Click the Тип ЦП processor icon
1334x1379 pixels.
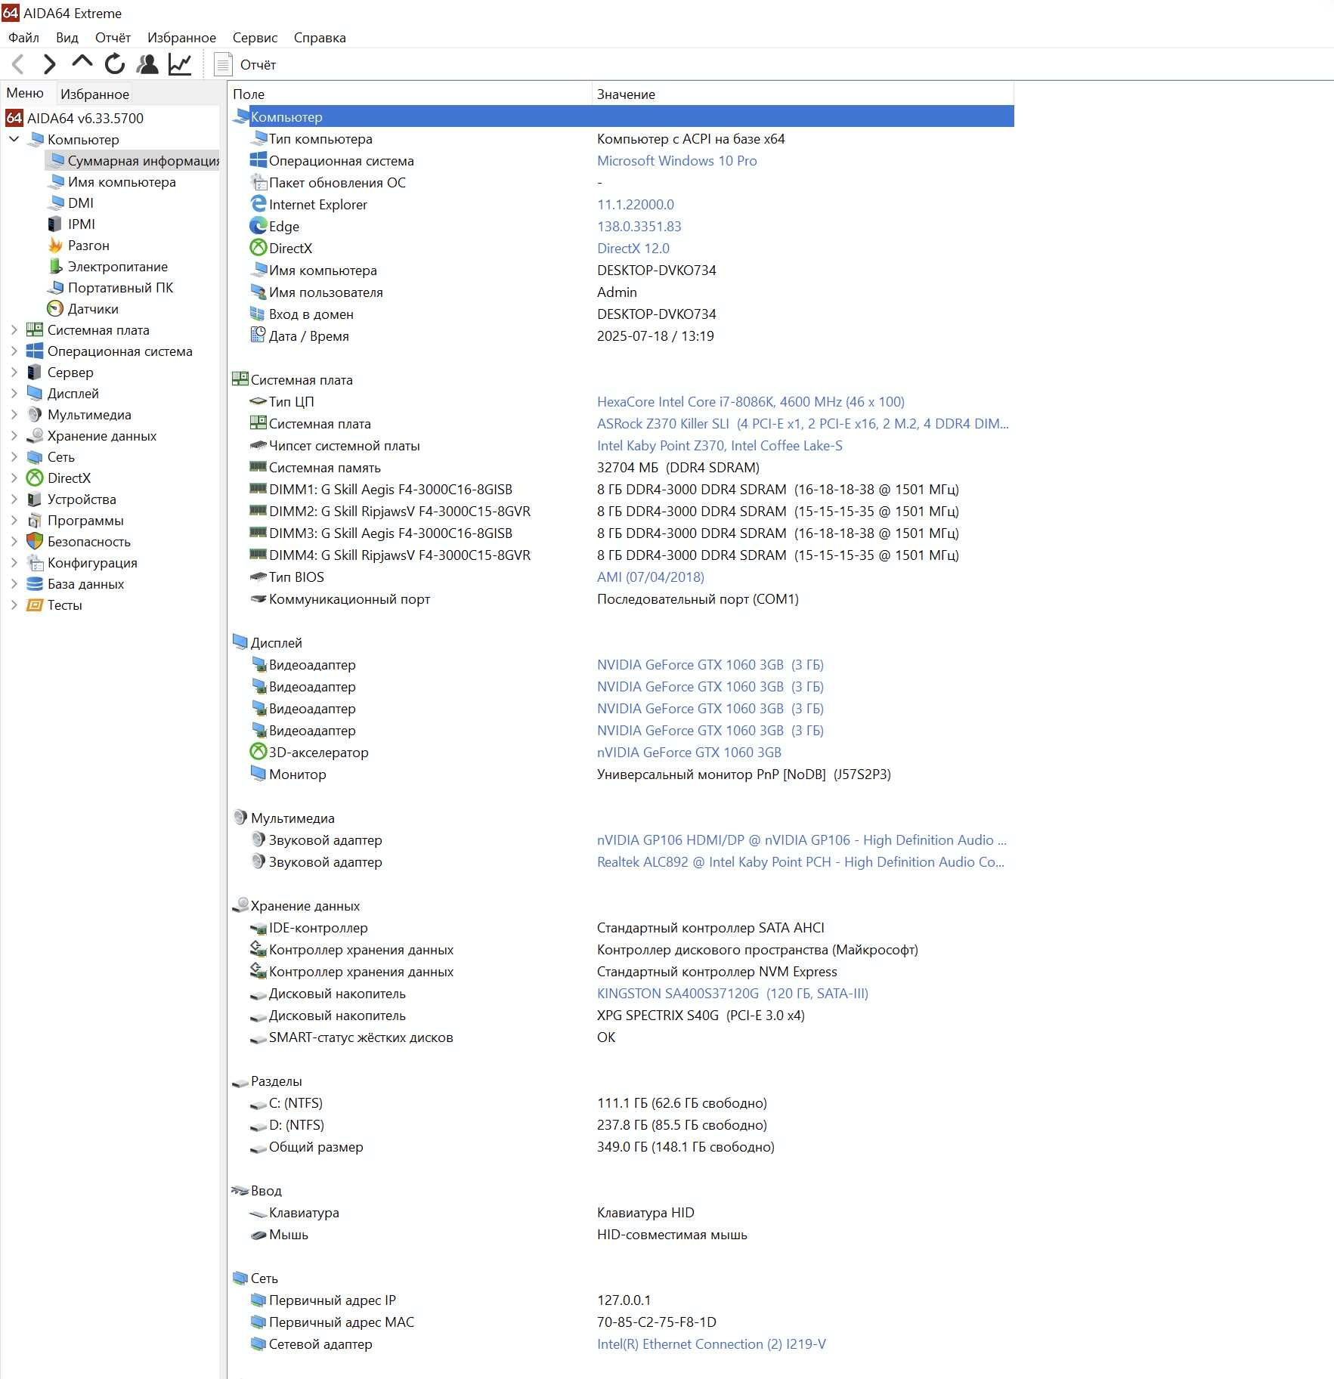pyautogui.click(x=258, y=401)
